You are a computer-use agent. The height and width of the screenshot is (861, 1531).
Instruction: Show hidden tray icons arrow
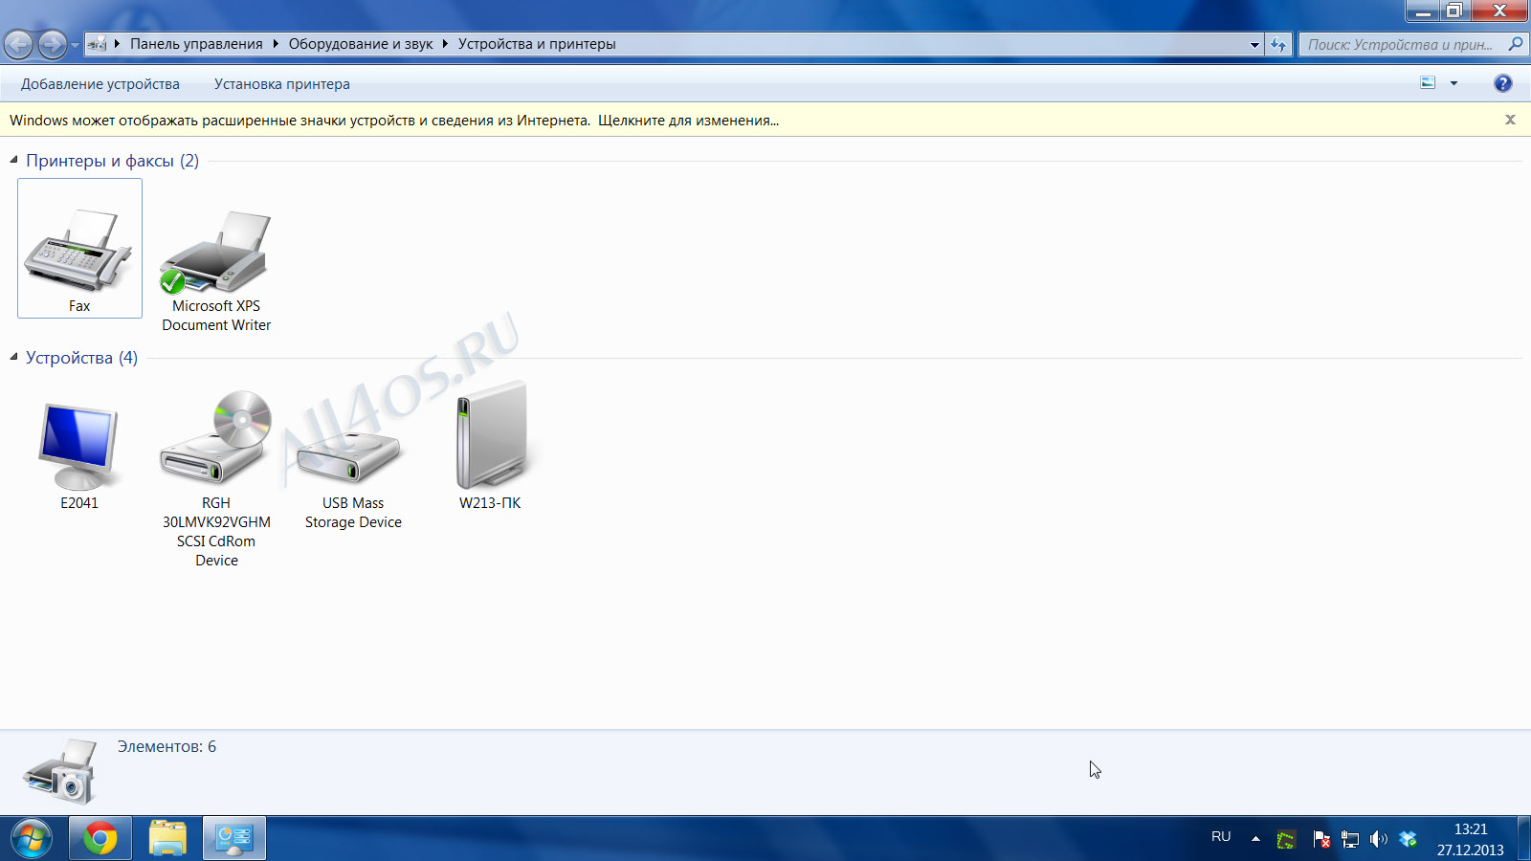(x=1255, y=839)
